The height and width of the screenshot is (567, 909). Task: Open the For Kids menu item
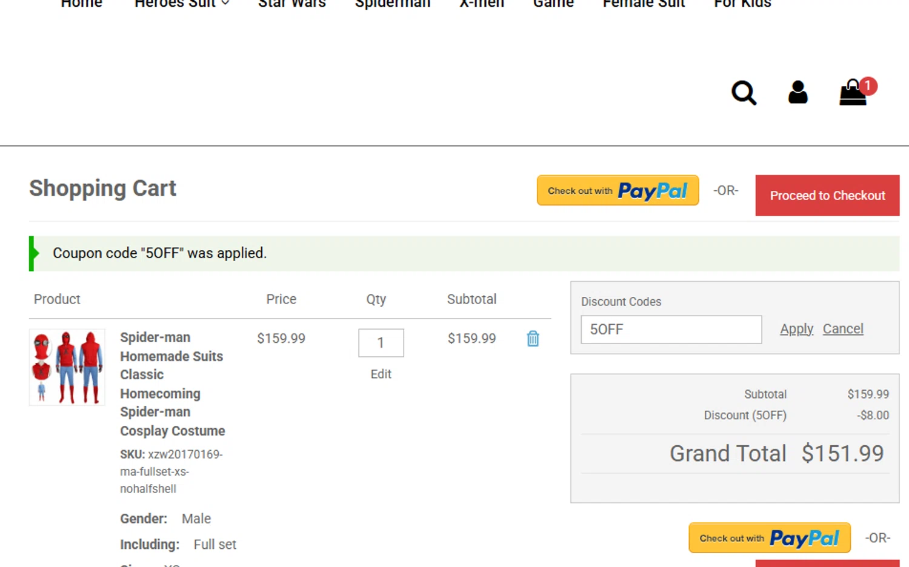[x=742, y=4]
